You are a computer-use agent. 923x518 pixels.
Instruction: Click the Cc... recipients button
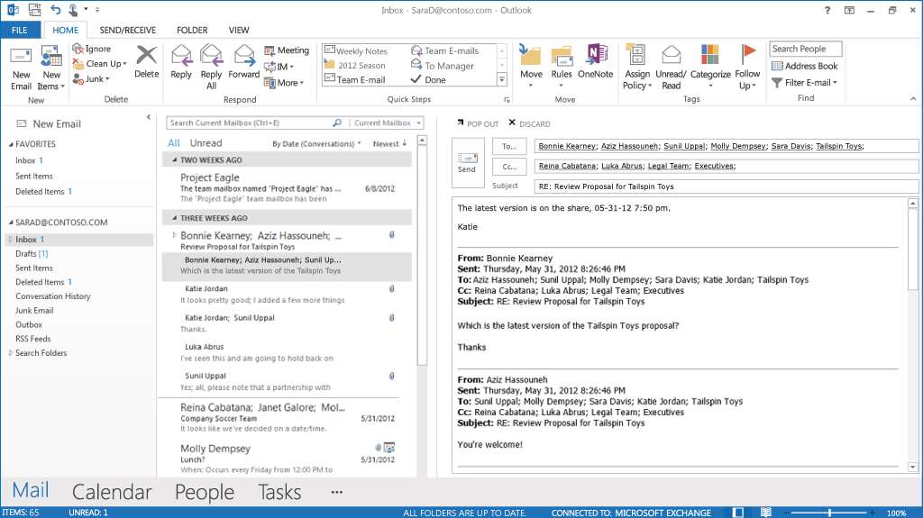[509, 167]
